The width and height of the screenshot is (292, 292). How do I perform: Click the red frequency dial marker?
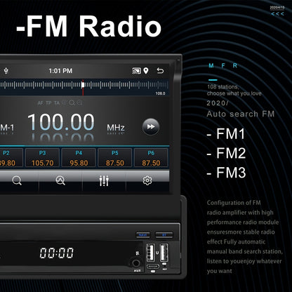83,87
